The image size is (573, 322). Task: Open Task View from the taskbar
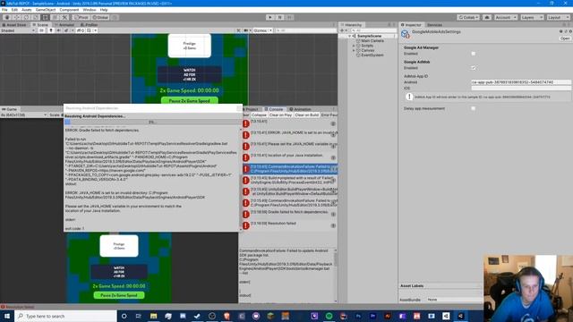pyautogui.click(x=139, y=316)
